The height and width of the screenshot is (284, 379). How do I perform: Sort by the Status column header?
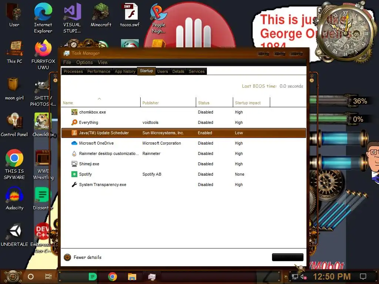pos(214,102)
